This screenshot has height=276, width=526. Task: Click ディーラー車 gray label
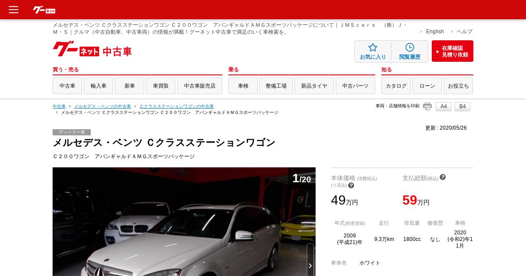[x=71, y=132]
